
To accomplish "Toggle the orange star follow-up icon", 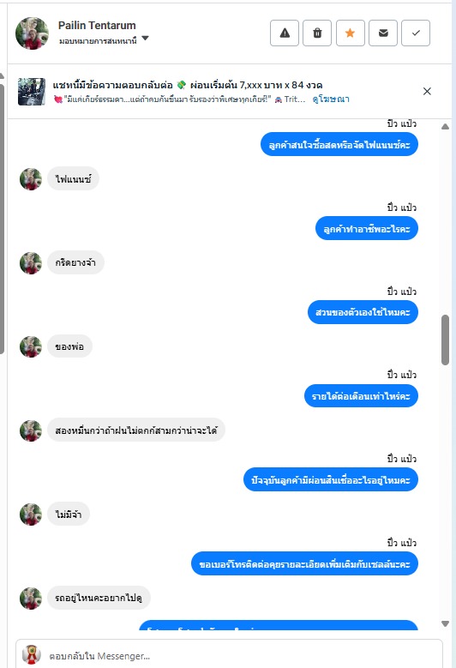I will (350, 33).
